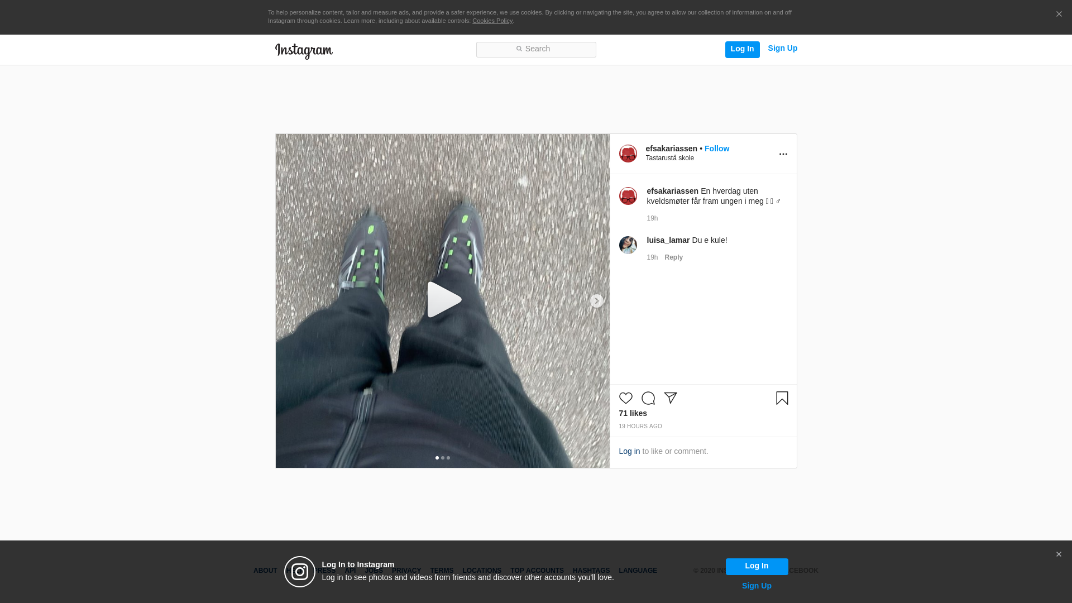Click the top Log In button

coord(742,49)
